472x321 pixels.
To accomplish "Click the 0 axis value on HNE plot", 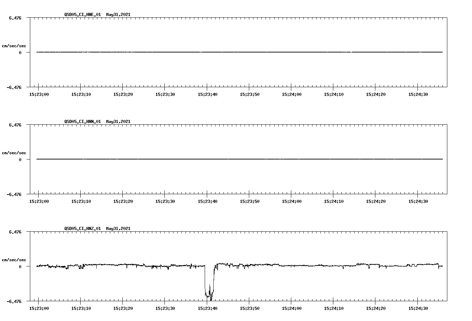I will tap(20, 53).
